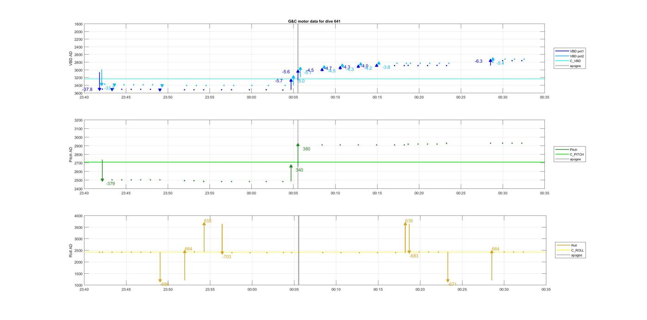Click the '00:00' tick under the pitch plot
Image resolution: width=647 pixels, height=320 pixels.
[251, 193]
